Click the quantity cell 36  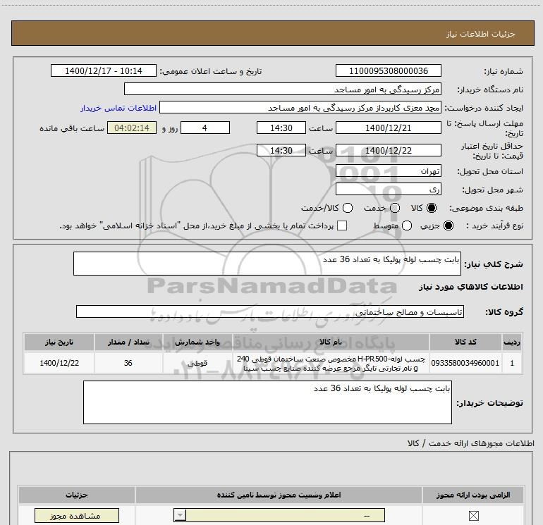[x=128, y=363]
